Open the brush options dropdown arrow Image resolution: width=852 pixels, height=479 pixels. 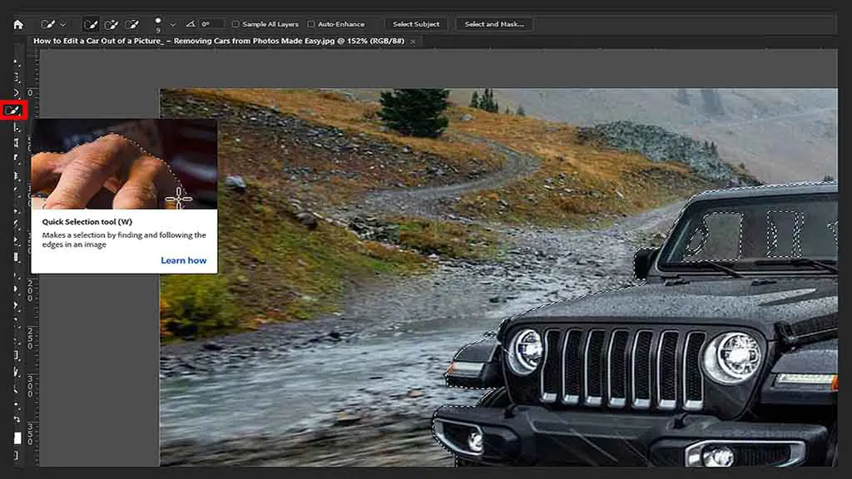pos(173,24)
